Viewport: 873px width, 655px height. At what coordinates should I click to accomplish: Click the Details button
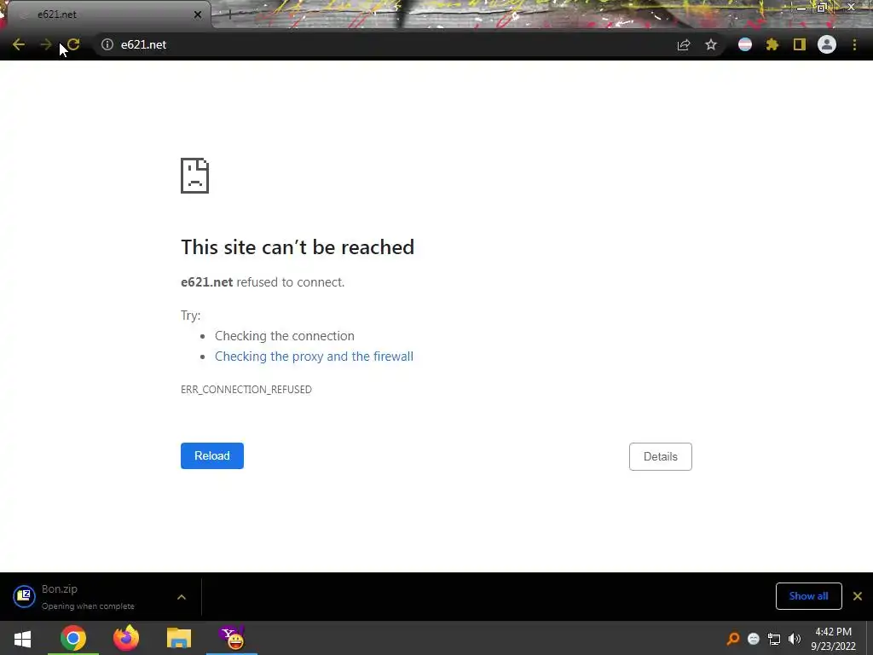tap(661, 457)
